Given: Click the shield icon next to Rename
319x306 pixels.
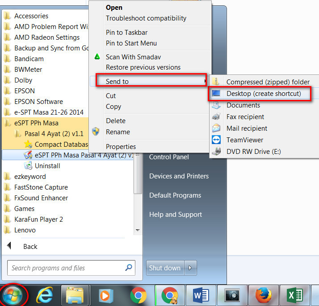Looking at the screenshot, I should tap(96, 132).
